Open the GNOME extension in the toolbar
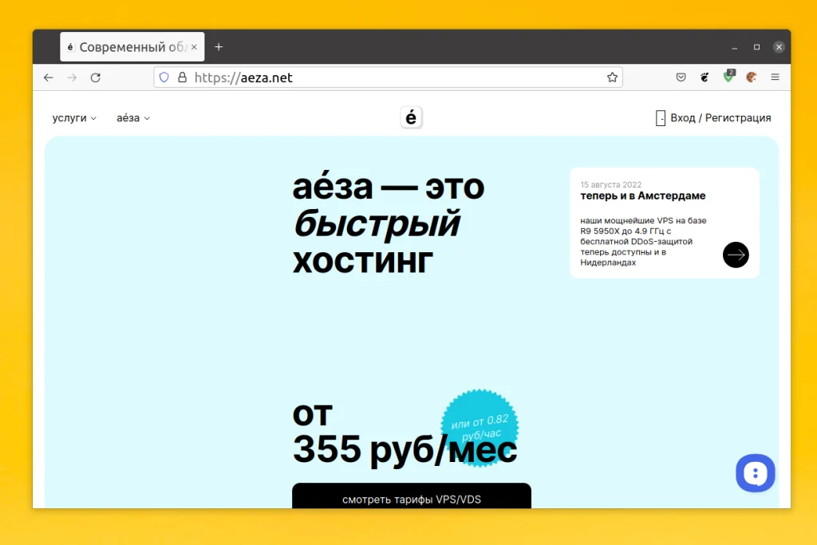 pyautogui.click(x=705, y=77)
